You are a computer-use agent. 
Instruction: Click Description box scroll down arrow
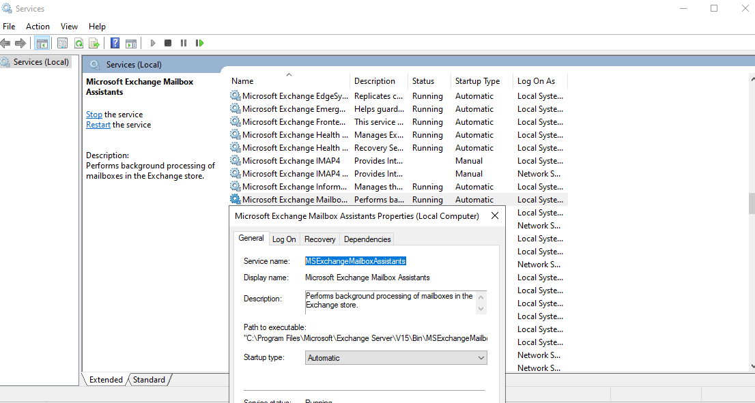coord(481,309)
